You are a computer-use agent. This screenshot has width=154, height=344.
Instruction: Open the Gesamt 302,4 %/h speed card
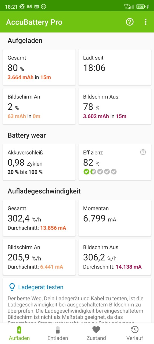coord(39,218)
